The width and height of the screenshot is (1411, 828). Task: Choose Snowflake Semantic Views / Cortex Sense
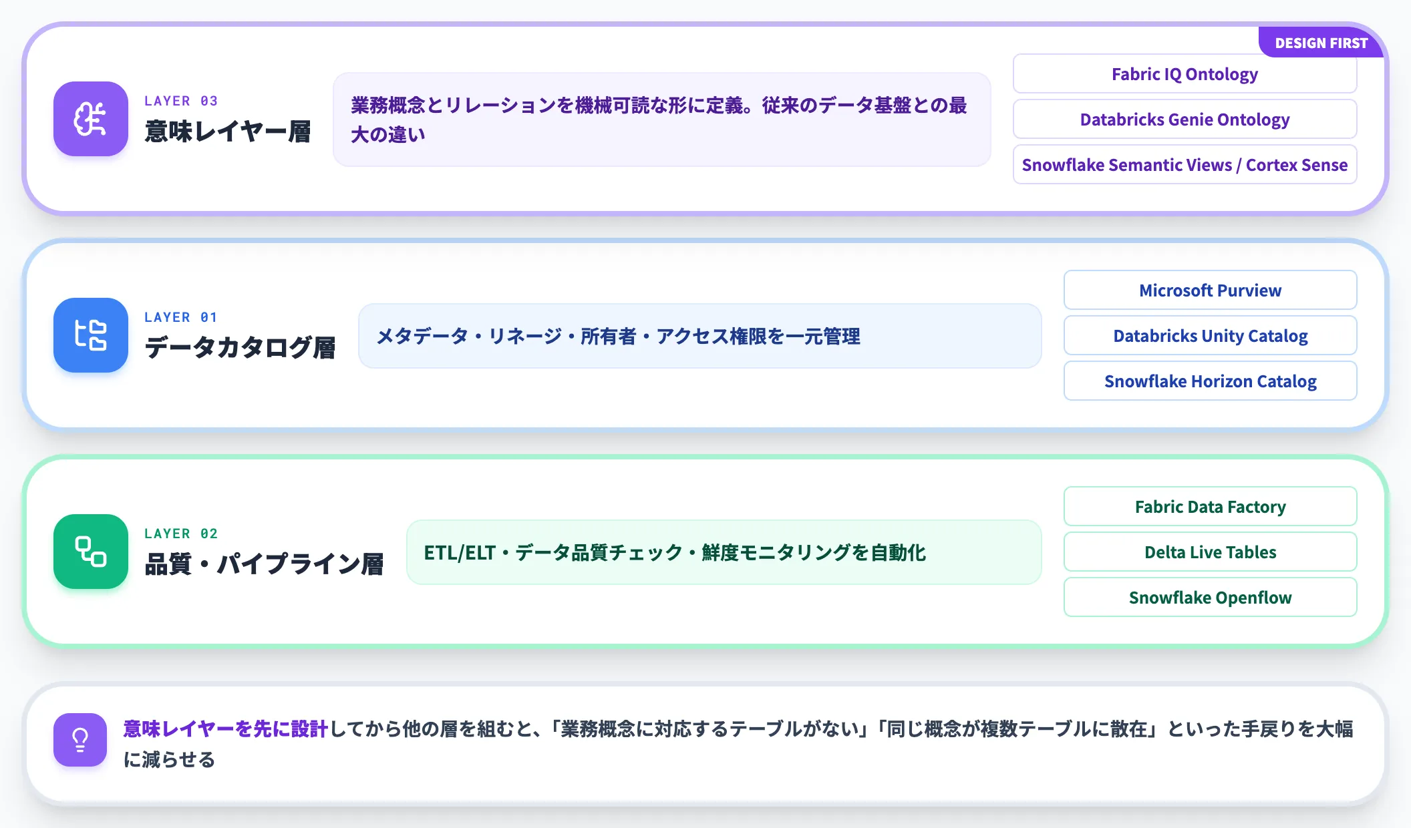[1185, 164]
